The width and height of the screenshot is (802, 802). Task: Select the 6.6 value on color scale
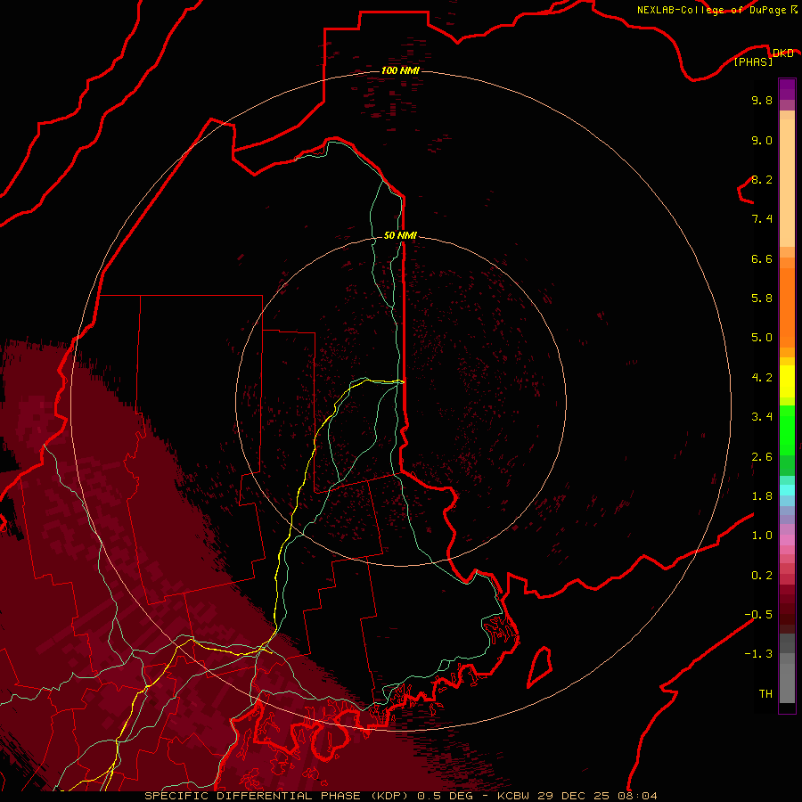762,258
